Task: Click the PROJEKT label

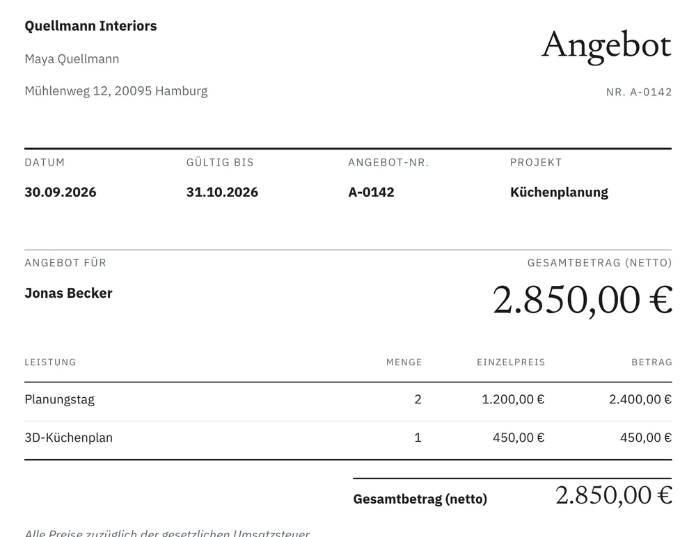Action: [x=536, y=163]
